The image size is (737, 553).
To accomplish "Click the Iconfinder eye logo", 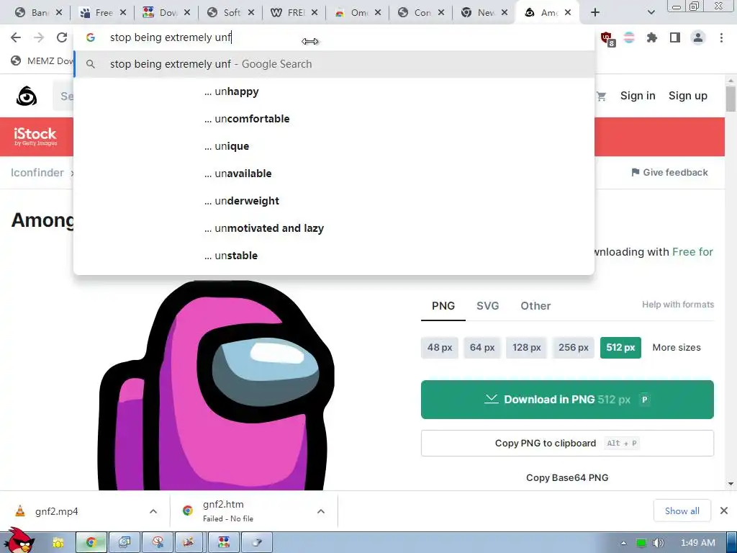I will tap(27, 96).
